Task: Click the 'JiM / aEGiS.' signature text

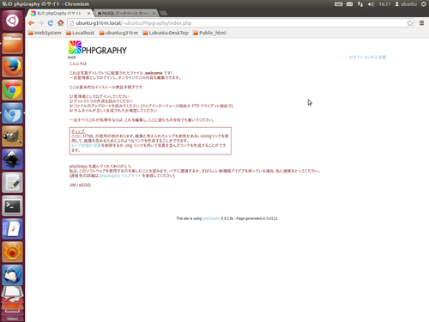Action: click(81, 185)
